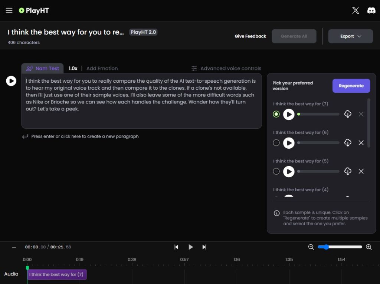Select version (7) radio button
Viewport: 380px width, 284px height.
[276, 114]
